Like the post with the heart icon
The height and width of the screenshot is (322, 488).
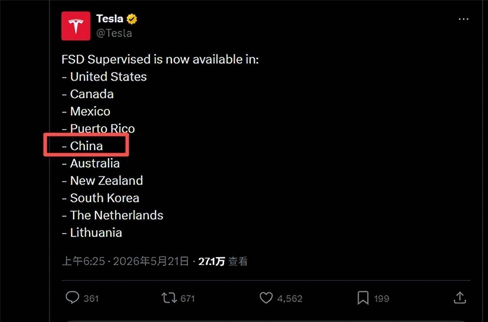[x=266, y=298]
